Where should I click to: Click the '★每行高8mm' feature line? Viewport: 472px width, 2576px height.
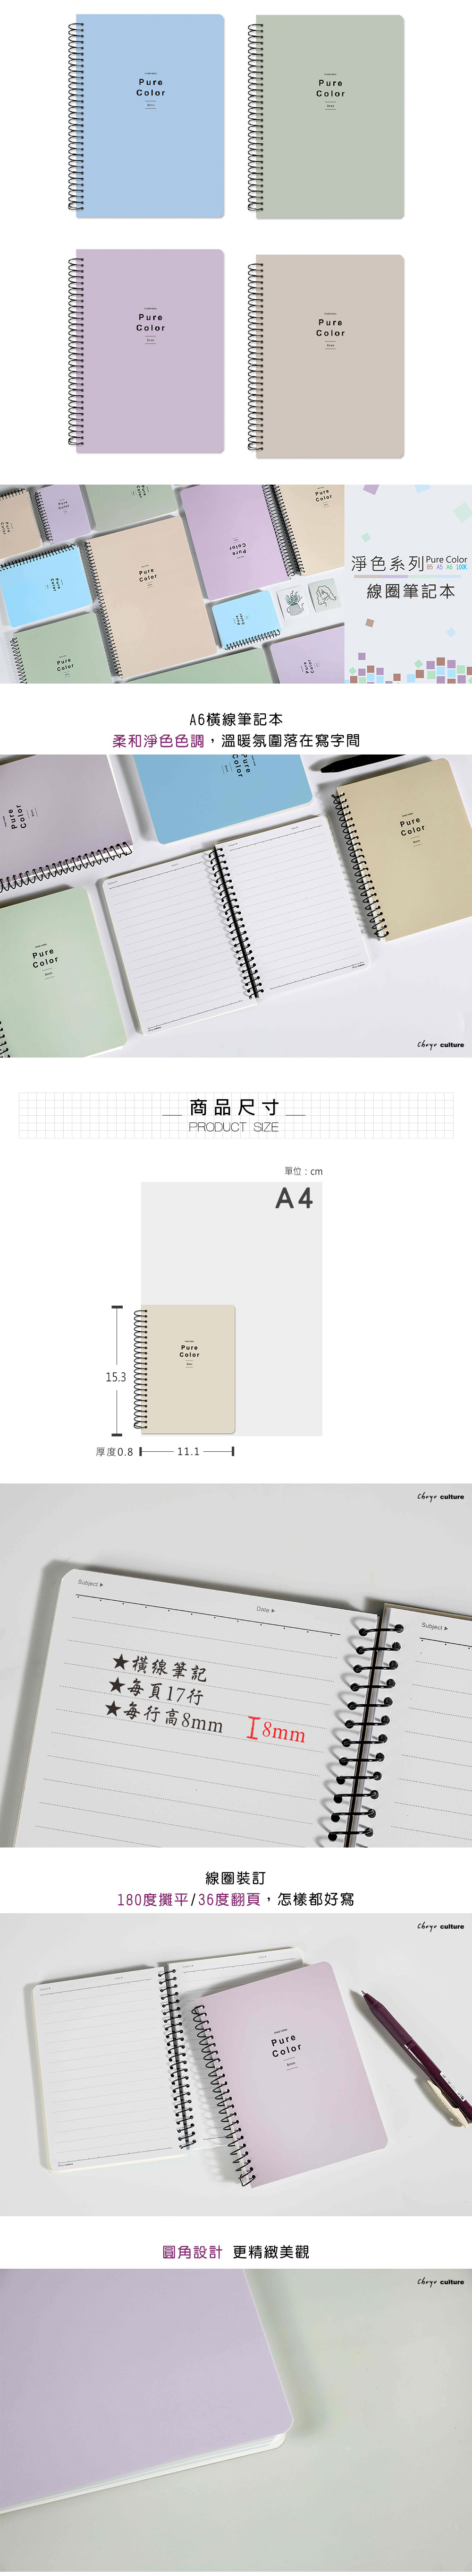[165, 1717]
